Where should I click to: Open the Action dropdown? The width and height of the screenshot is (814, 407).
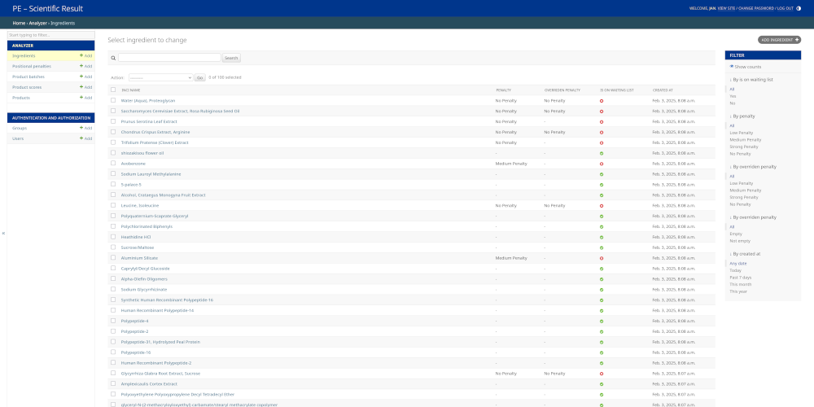click(160, 77)
